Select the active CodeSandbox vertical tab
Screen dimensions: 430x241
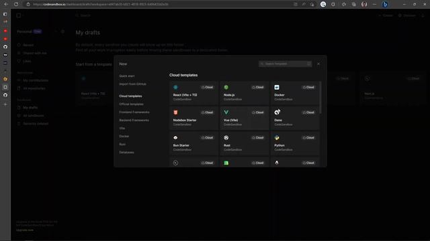pyautogui.click(x=5, y=87)
